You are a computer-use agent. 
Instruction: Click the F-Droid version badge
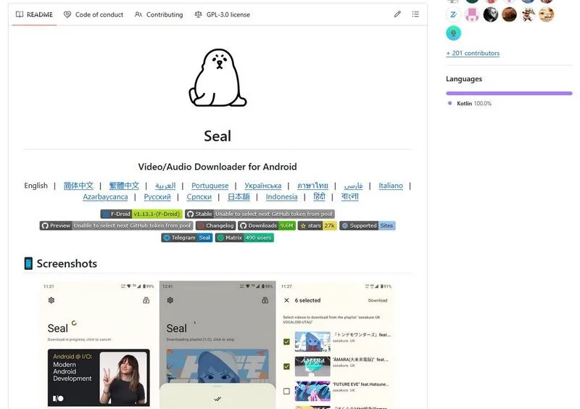coord(141,214)
